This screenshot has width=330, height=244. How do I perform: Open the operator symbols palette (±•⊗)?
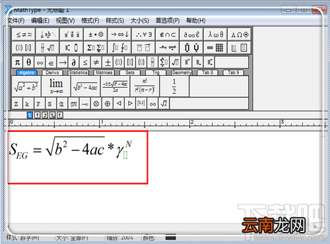click(96, 34)
